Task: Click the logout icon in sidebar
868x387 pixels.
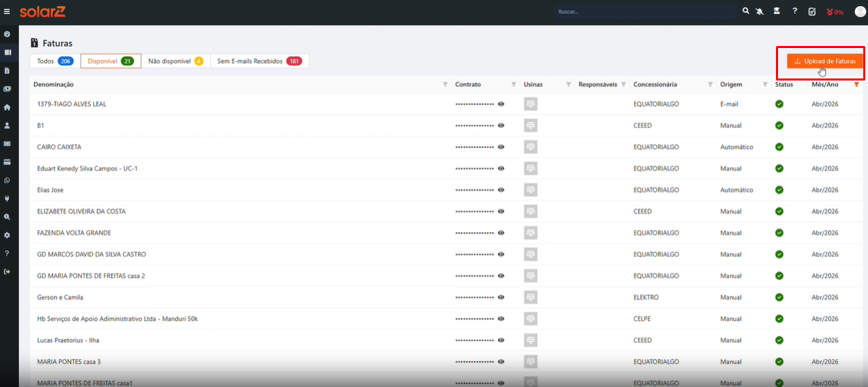Action: (7, 271)
